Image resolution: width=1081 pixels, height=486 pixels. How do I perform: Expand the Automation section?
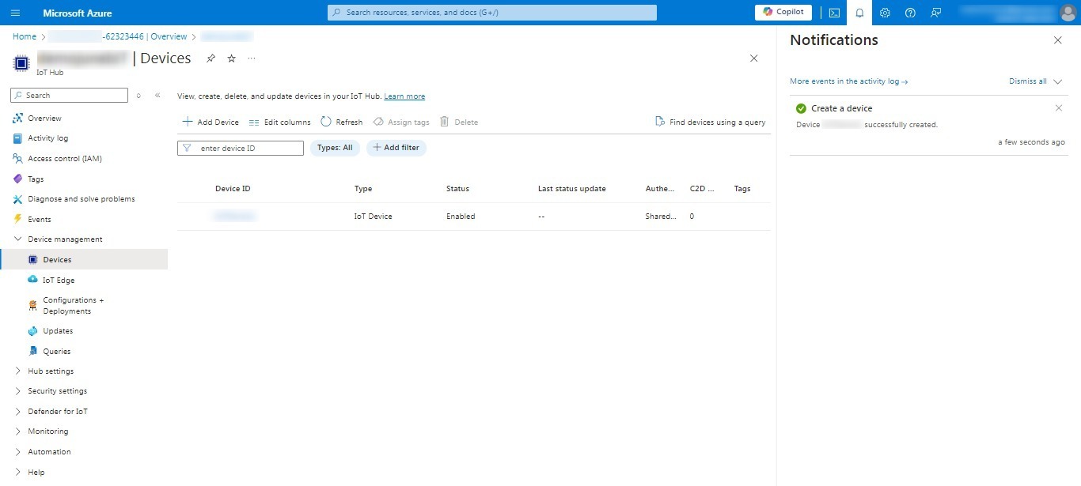click(x=49, y=452)
